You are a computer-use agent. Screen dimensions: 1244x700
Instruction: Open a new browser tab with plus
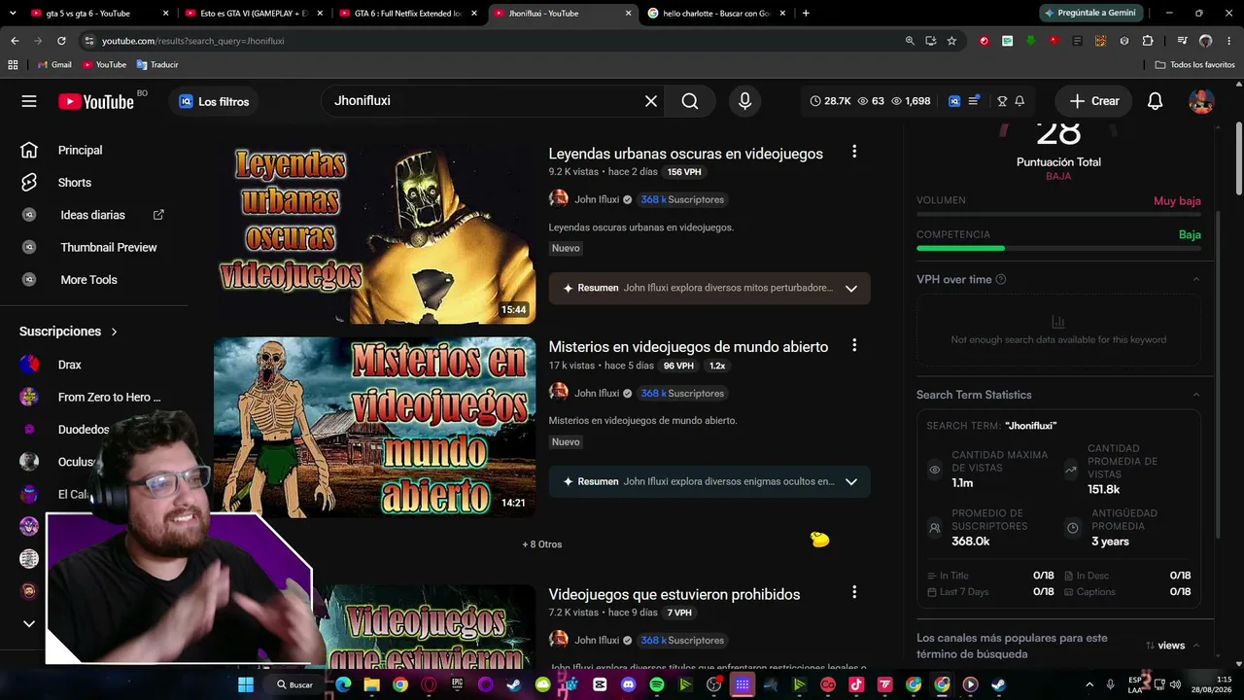806,14
